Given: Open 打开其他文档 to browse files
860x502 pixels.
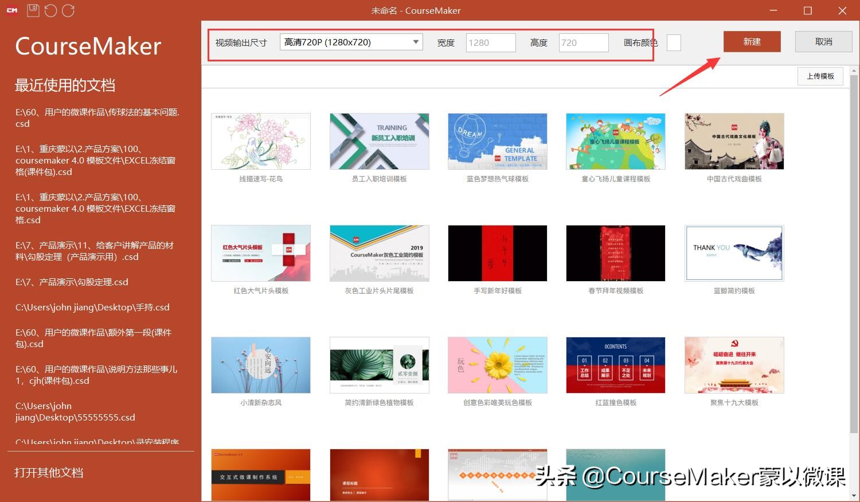Looking at the screenshot, I should point(48,473).
